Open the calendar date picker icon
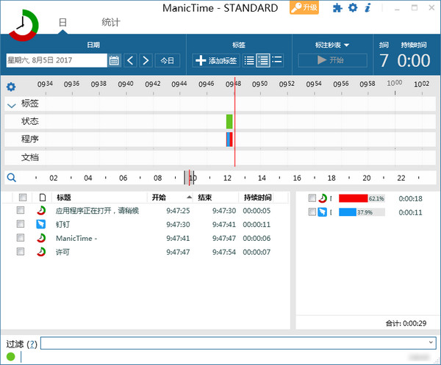The height and width of the screenshot is (365, 441). coord(114,60)
